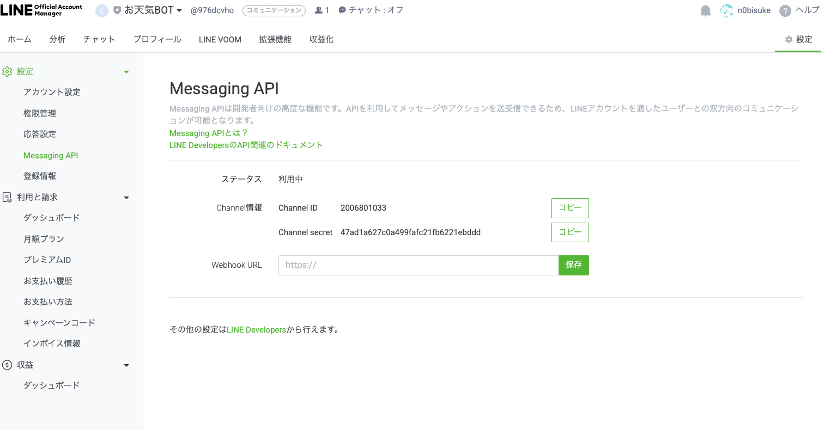The image size is (825, 430).
Task: Click the shield badge icon before お天気BOT
Action: coord(117,10)
